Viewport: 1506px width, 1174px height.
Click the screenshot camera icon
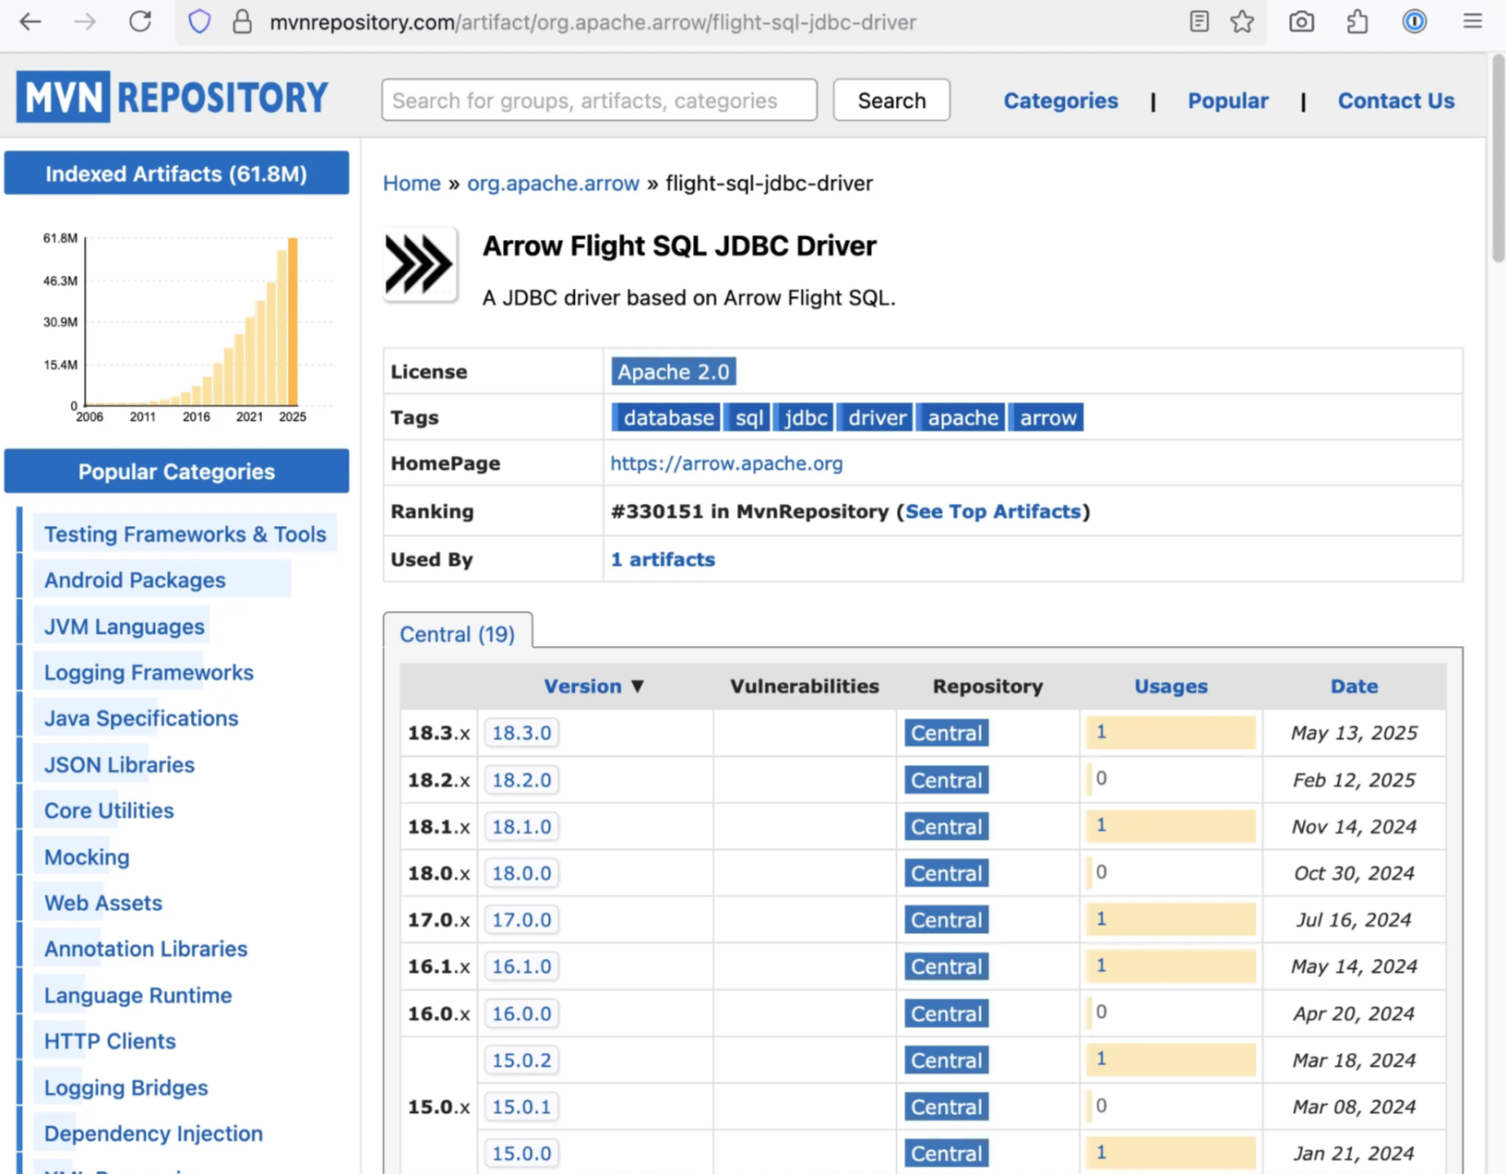pyautogui.click(x=1301, y=22)
